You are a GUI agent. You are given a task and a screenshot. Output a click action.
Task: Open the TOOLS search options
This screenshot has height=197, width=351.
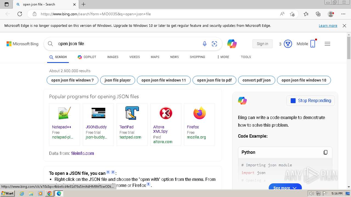pyautogui.click(x=246, y=57)
